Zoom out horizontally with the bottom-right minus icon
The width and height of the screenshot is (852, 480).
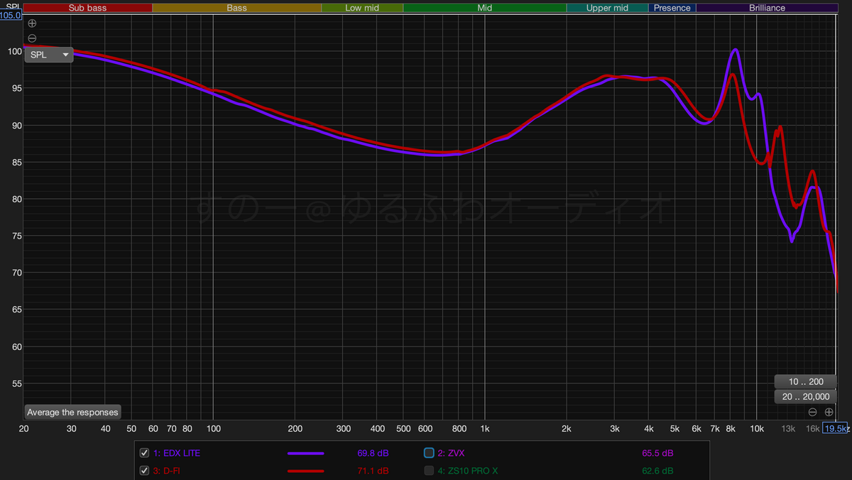[x=813, y=412]
